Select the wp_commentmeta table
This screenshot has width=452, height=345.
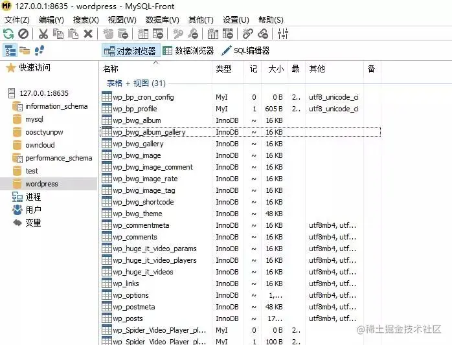pos(141,225)
